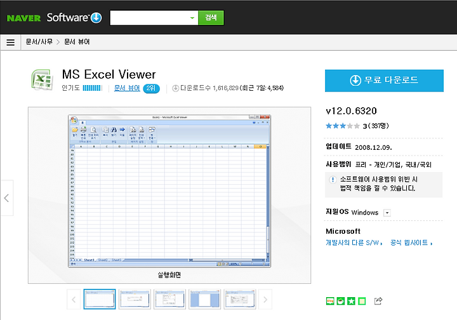Select the third screenshot thumbnail

[x=169, y=299]
